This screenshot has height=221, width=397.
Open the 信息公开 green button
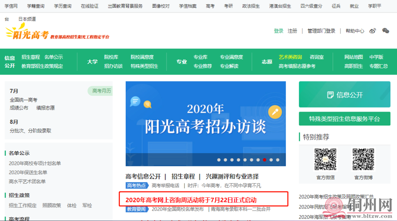pyautogui.click(x=344, y=95)
